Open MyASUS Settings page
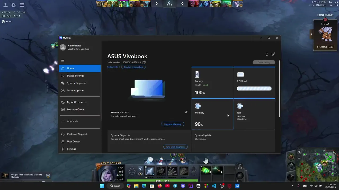Viewport: 339px width, 190px height. [80, 149]
